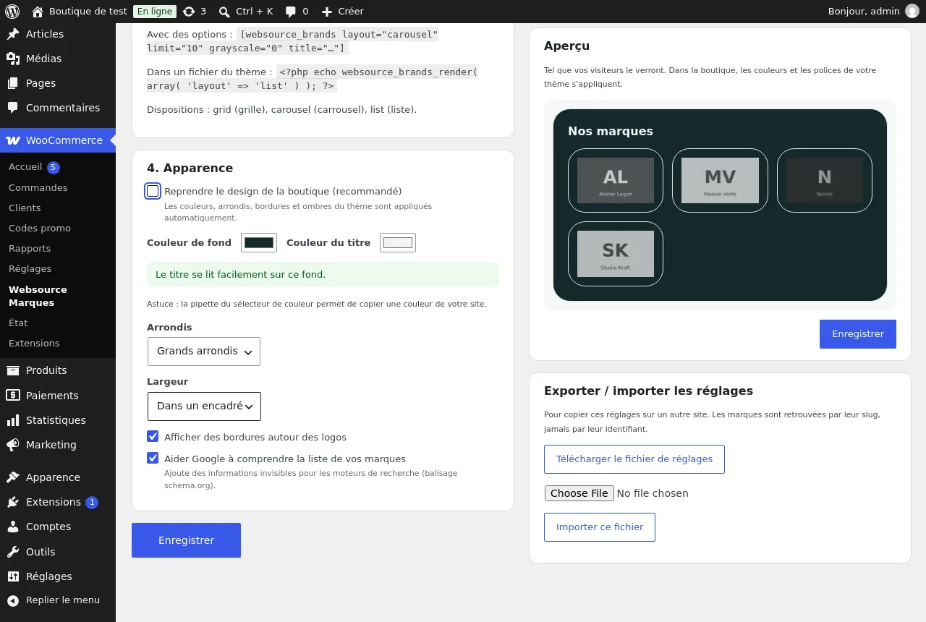Click the Paiements dollar icon
This screenshot has height=622, width=926.
[x=13, y=396]
